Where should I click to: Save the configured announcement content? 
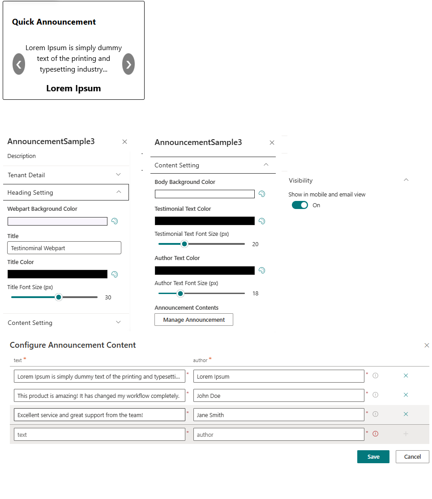[x=373, y=456]
